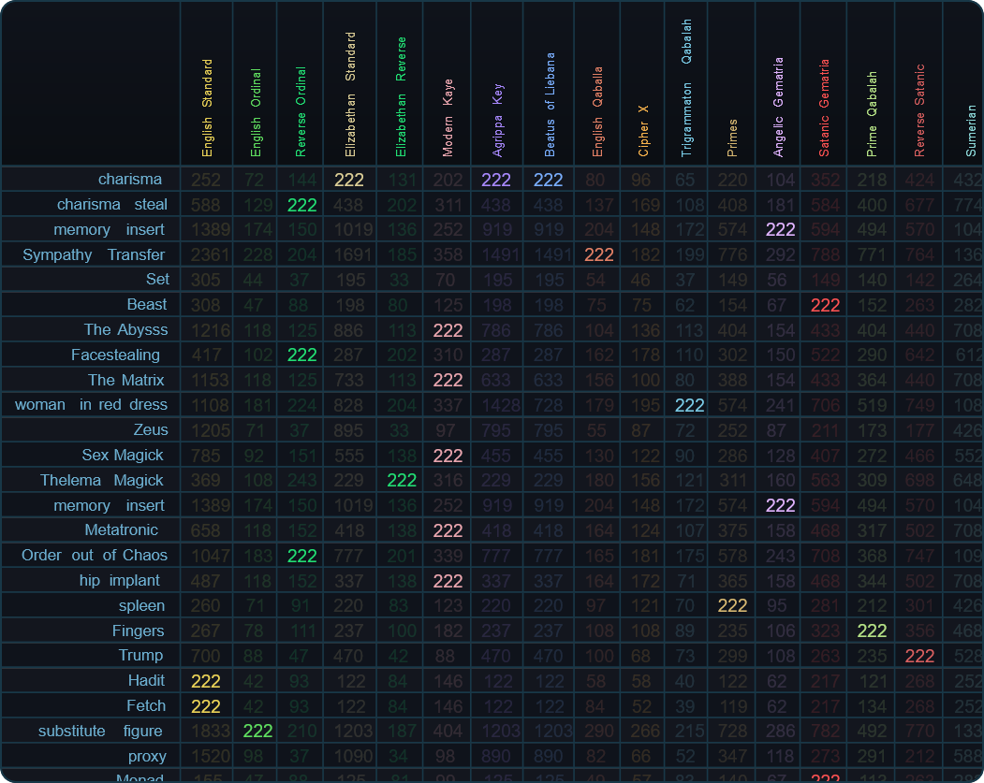Click highlighted 222 in the Beast row
984x783 pixels.
click(x=825, y=305)
